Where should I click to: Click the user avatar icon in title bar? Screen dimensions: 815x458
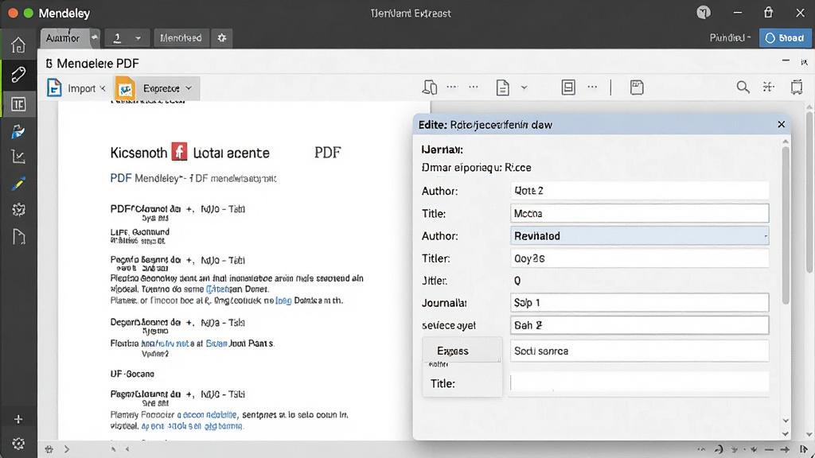[704, 13]
